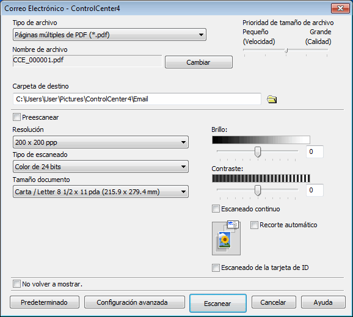Open the Tipo de archivo dropdown
This screenshot has height=317, width=353.
(109, 35)
